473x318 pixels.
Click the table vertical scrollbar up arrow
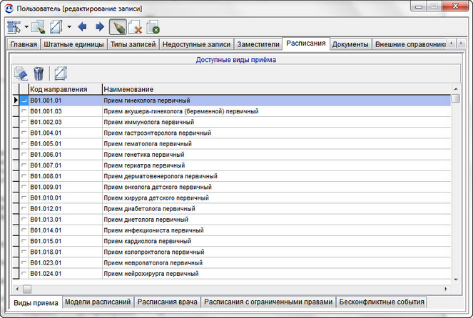(456, 89)
